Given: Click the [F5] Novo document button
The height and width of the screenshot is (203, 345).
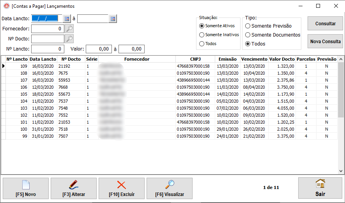Looking at the screenshot, I should click(26, 188).
